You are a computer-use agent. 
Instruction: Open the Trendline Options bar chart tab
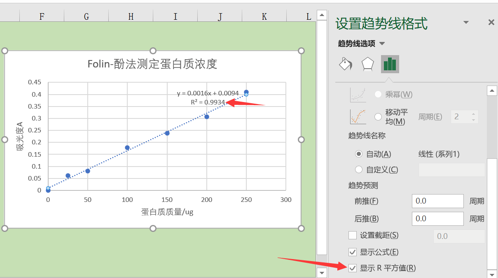[390, 64]
